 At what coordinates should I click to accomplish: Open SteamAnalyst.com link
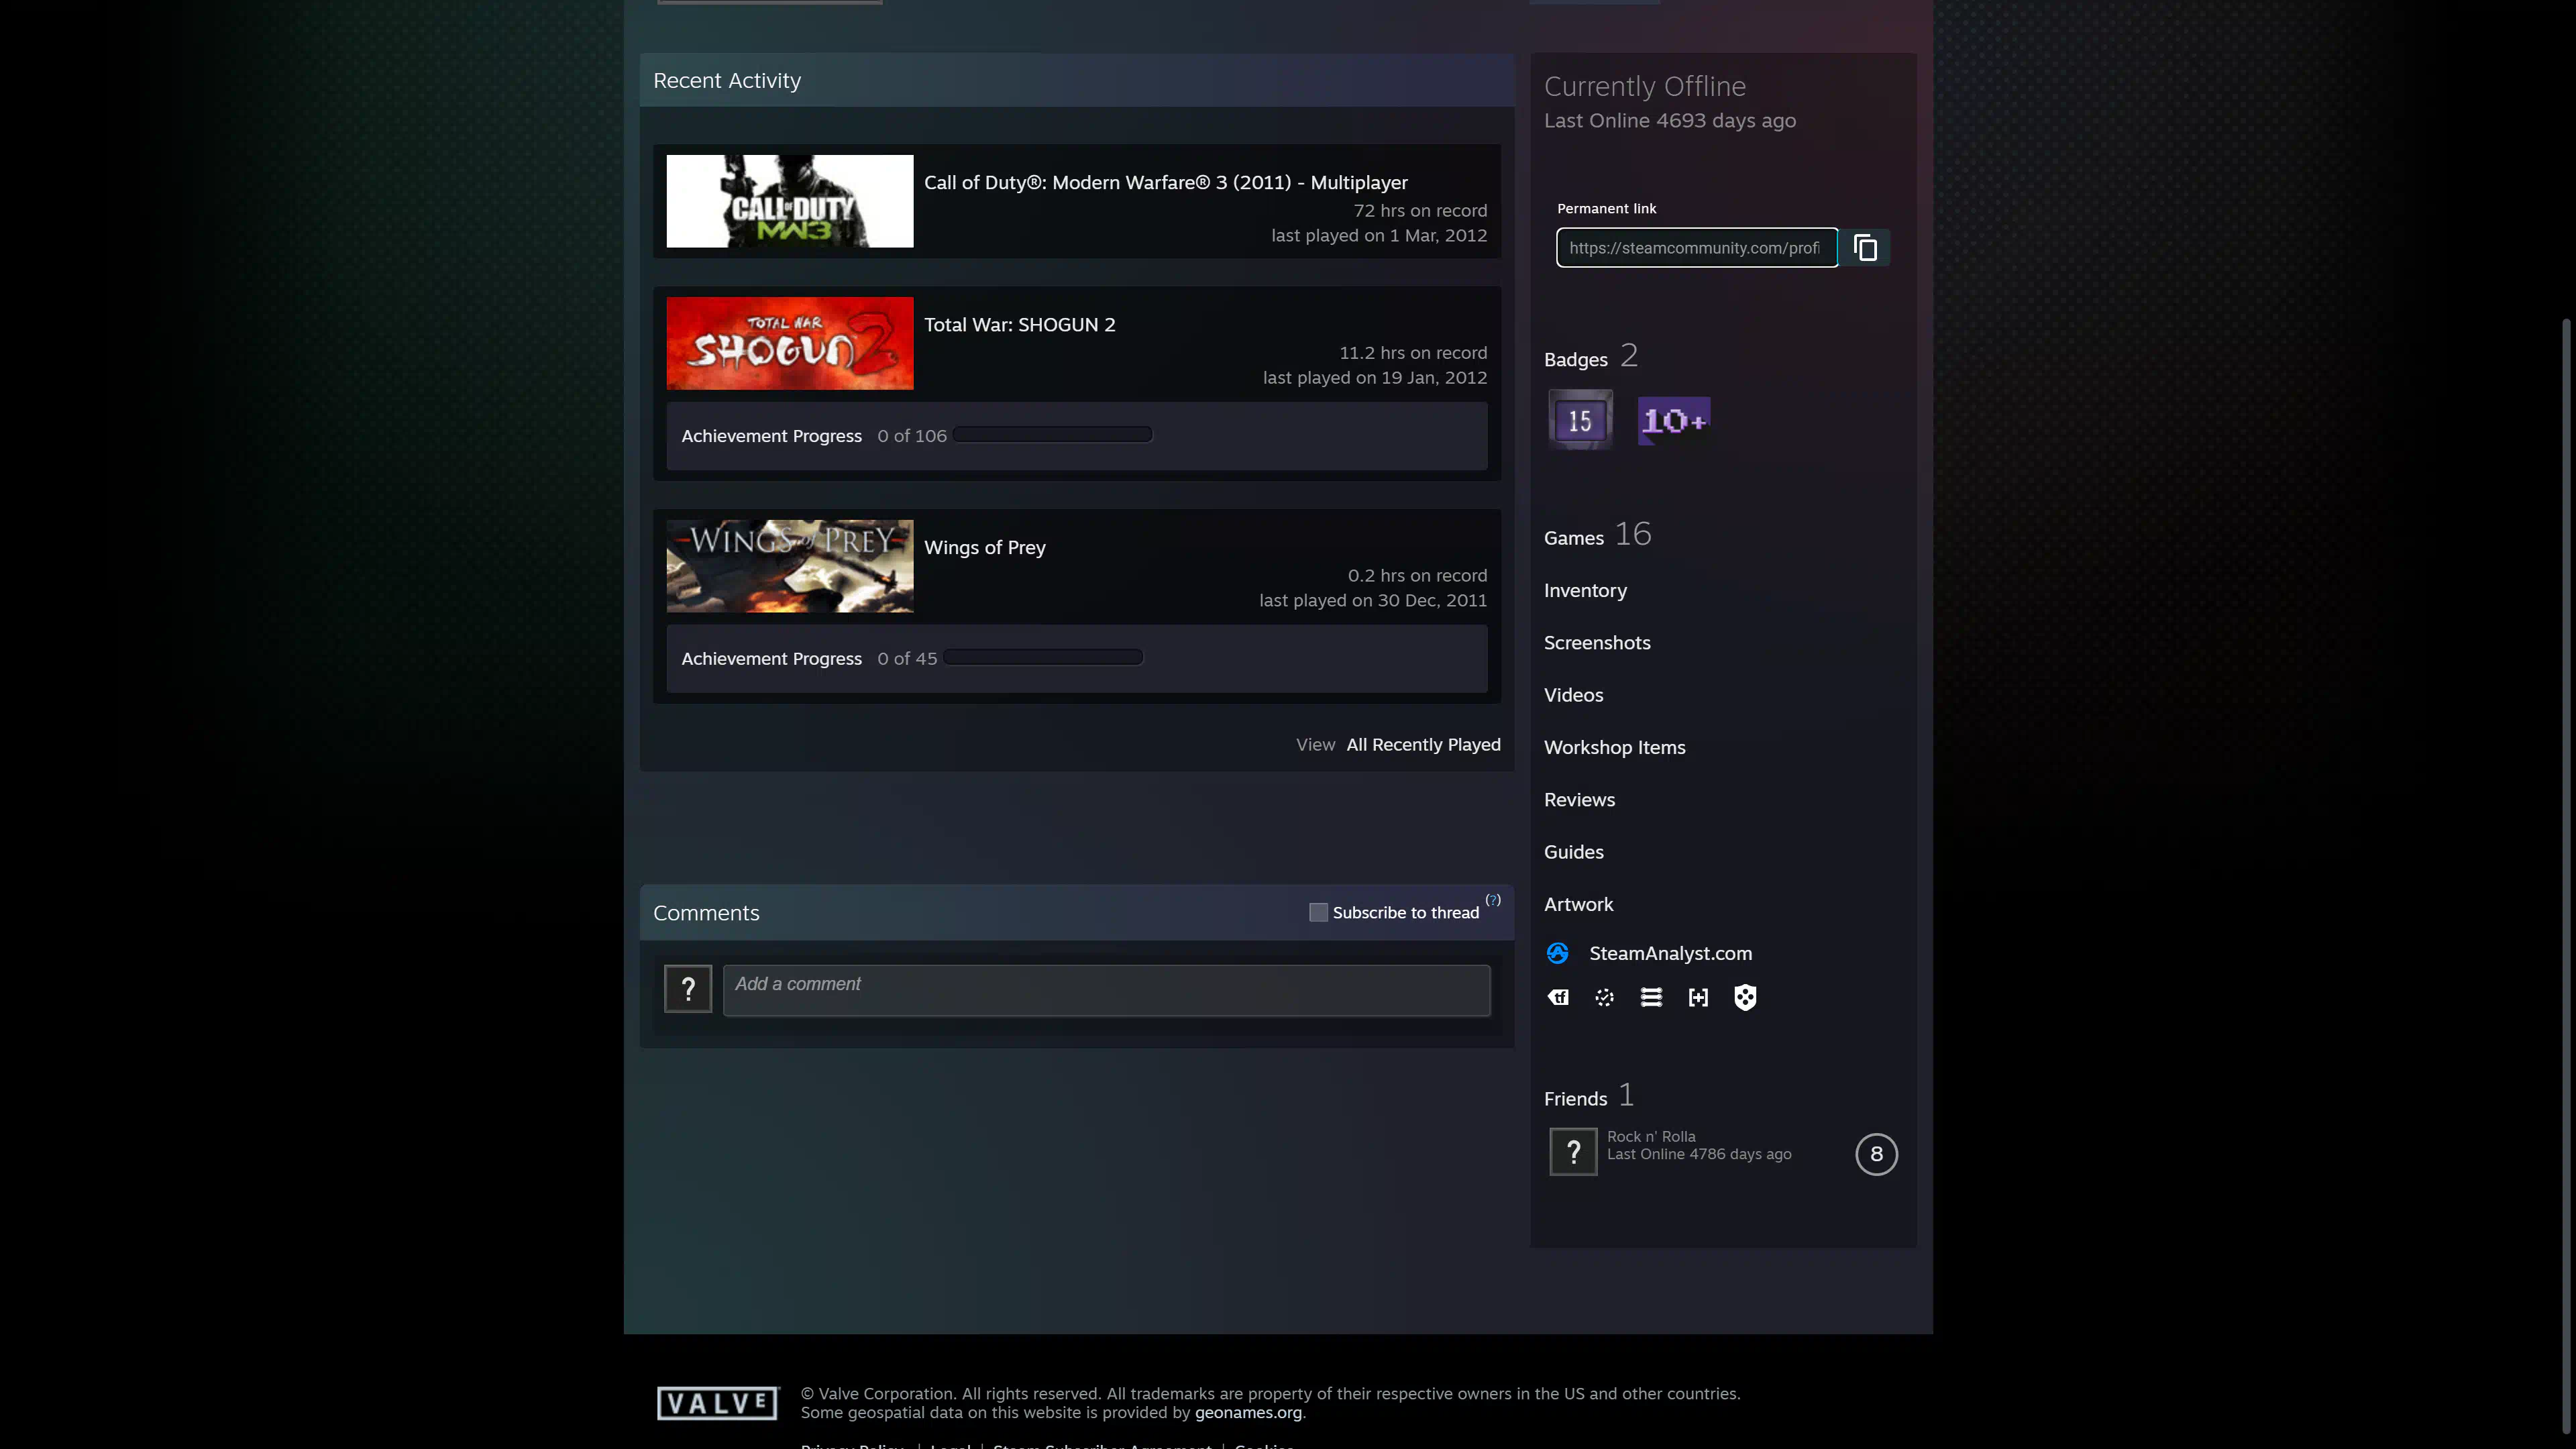[1670, 953]
